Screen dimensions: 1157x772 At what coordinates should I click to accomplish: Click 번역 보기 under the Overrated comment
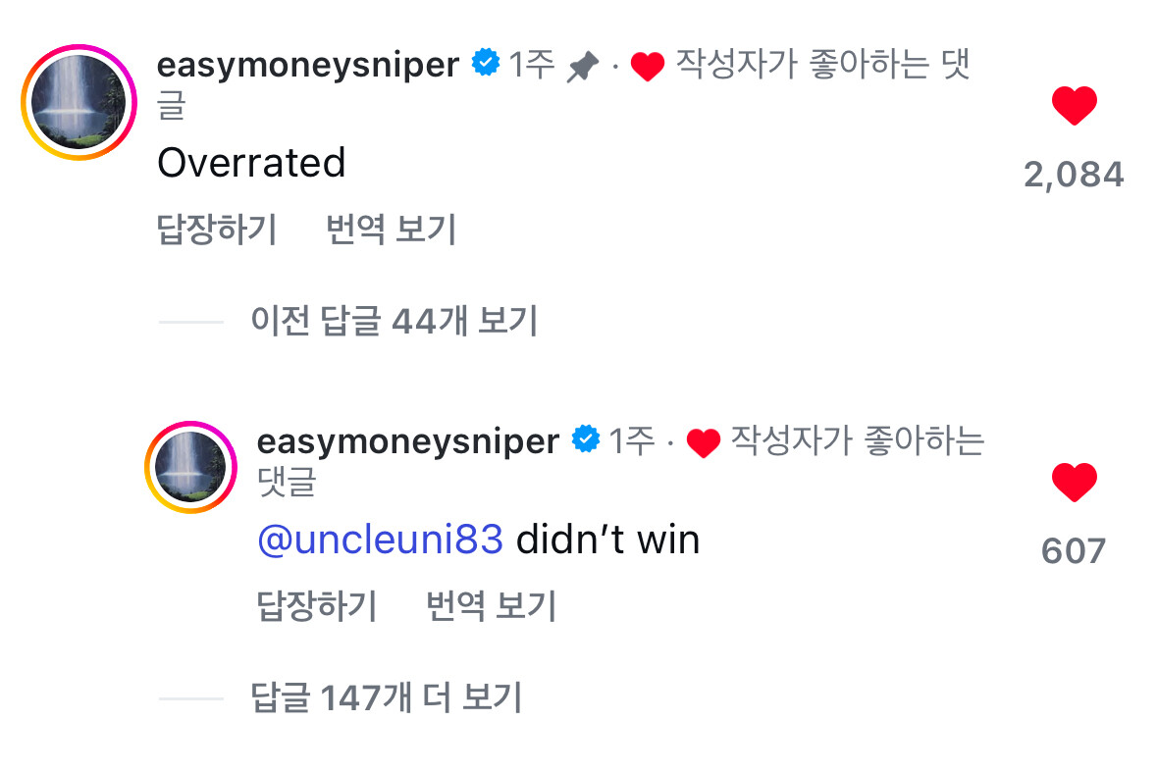[x=391, y=230]
